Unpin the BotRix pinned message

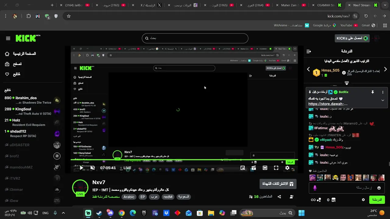[x=372, y=92]
